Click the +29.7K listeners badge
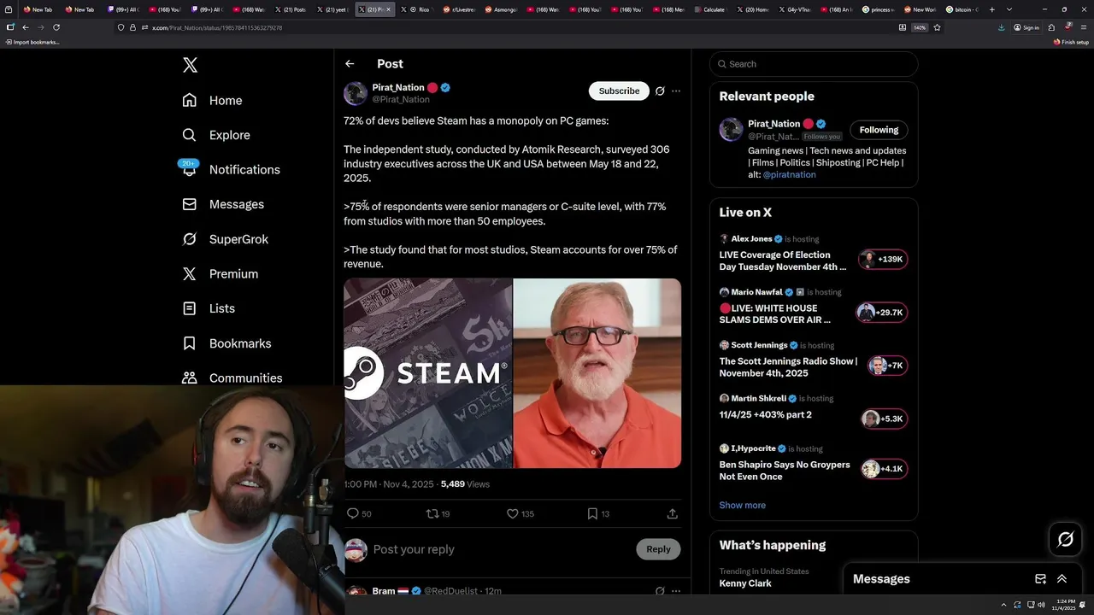 [x=881, y=313]
